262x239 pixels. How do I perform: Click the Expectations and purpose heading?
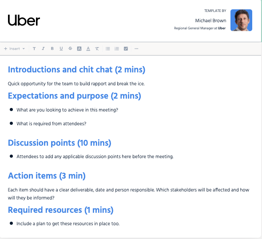(75, 96)
